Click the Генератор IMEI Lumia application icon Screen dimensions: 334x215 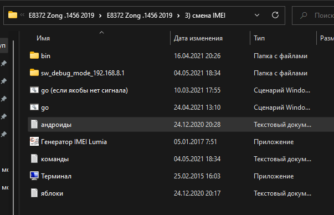[34, 141]
